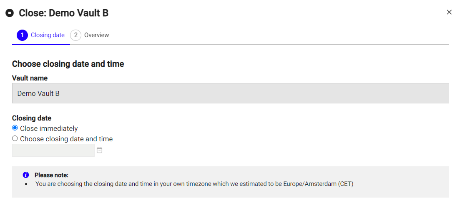
Task: Click the "Please note:" heading text
Action: [x=51, y=175]
